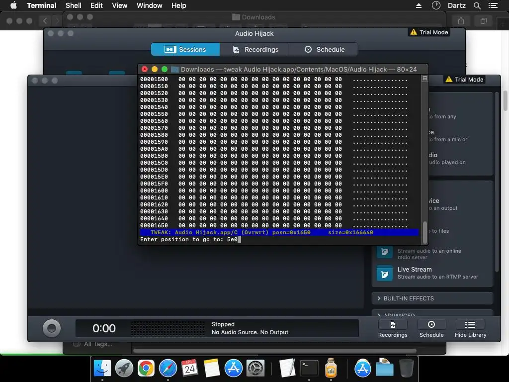Open Finder from the dock
509x382 pixels.
pos(102,369)
